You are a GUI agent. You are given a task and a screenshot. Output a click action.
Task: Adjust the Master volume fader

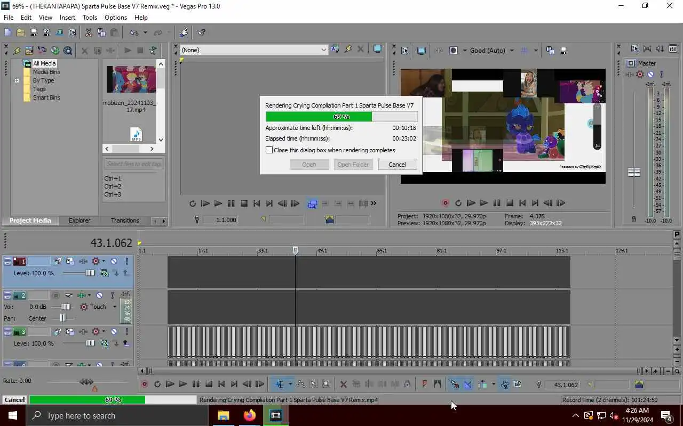634,173
